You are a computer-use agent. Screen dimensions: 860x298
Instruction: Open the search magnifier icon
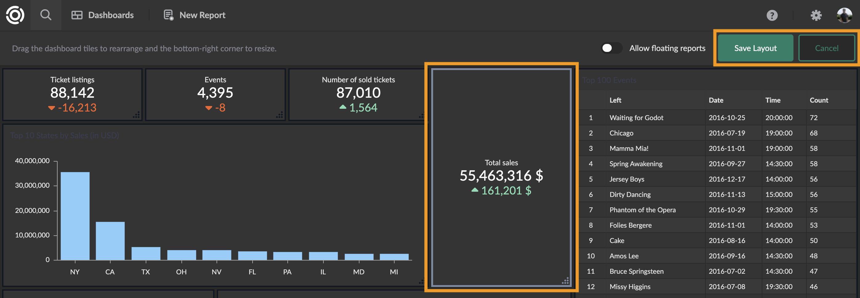point(46,15)
